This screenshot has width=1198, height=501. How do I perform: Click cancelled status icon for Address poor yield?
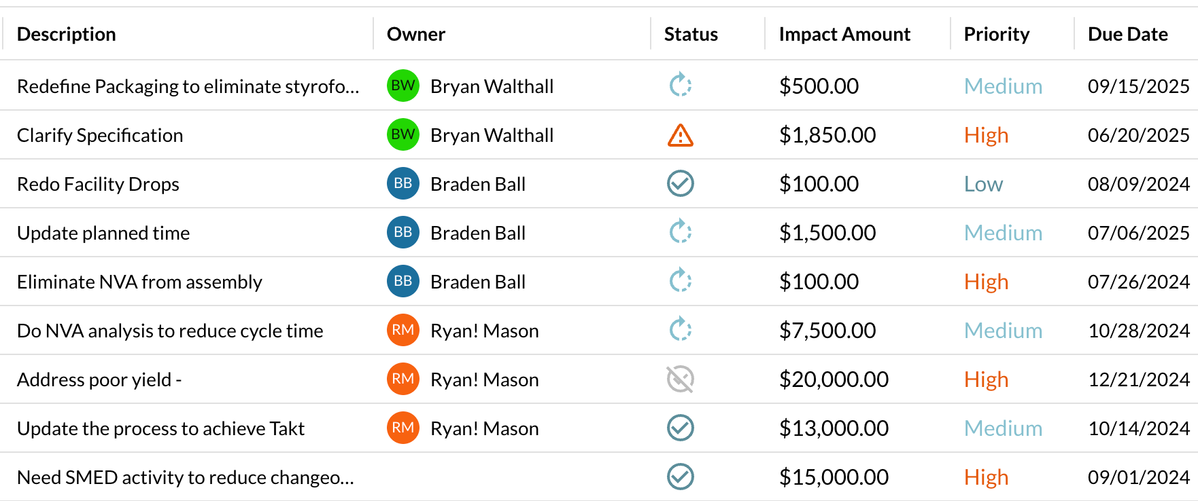[680, 379]
